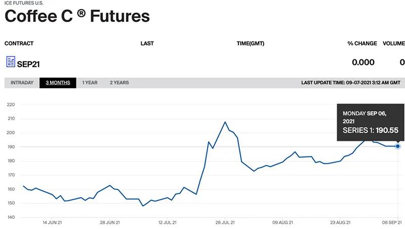Click the highlighted Sep 06 data point
The image size is (405, 229).
(398, 146)
